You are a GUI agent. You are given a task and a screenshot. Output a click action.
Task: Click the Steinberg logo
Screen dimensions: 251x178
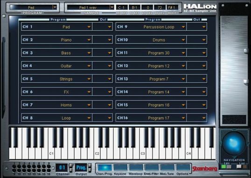pyautogui.click(x=205, y=169)
